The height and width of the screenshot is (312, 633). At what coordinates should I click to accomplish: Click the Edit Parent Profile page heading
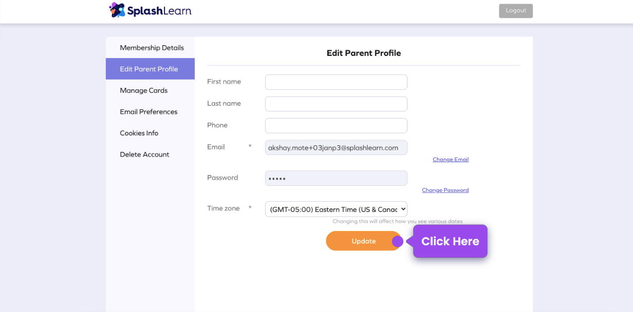tap(364, 53)
